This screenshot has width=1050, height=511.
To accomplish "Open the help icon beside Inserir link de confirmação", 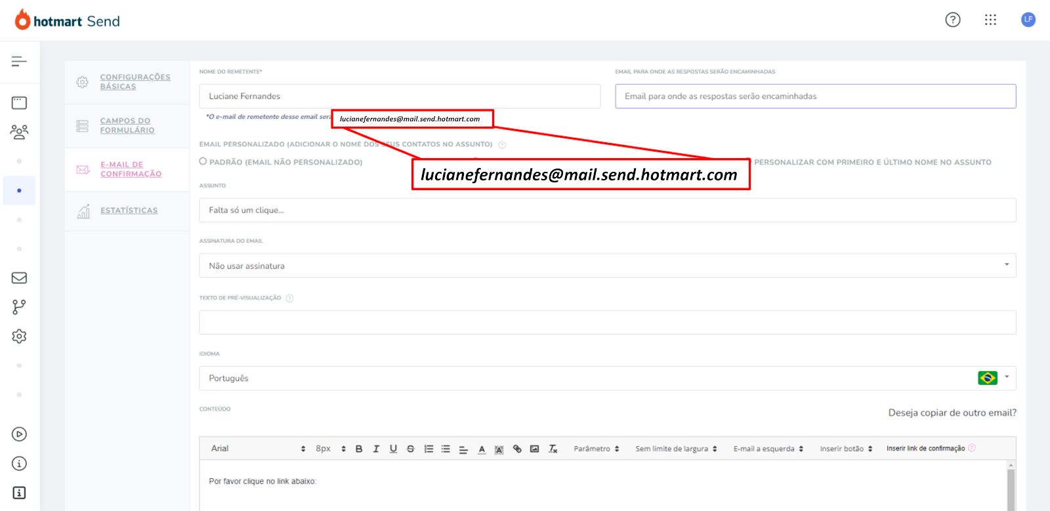I will point(972,448).
